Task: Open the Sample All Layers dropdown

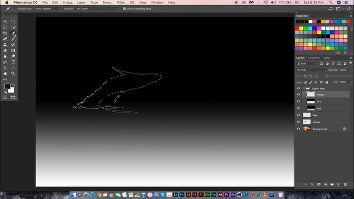Action: tap(97, 9)
